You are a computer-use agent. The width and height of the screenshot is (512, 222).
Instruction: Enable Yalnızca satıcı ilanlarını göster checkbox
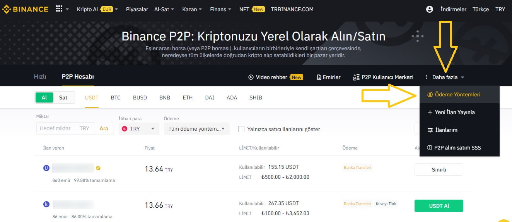click(241, 129)
